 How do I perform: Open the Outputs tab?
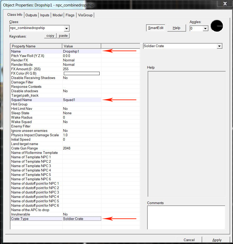click(x=31, y=15)
